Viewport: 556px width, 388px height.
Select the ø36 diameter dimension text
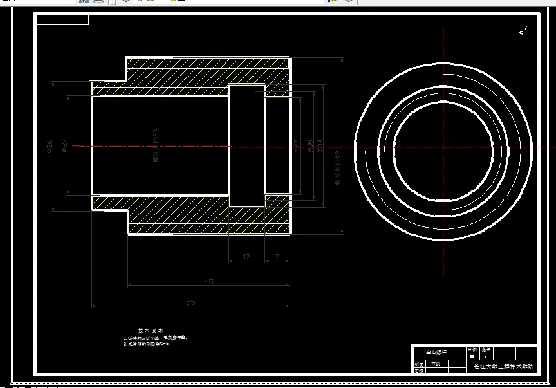point(50,147)
